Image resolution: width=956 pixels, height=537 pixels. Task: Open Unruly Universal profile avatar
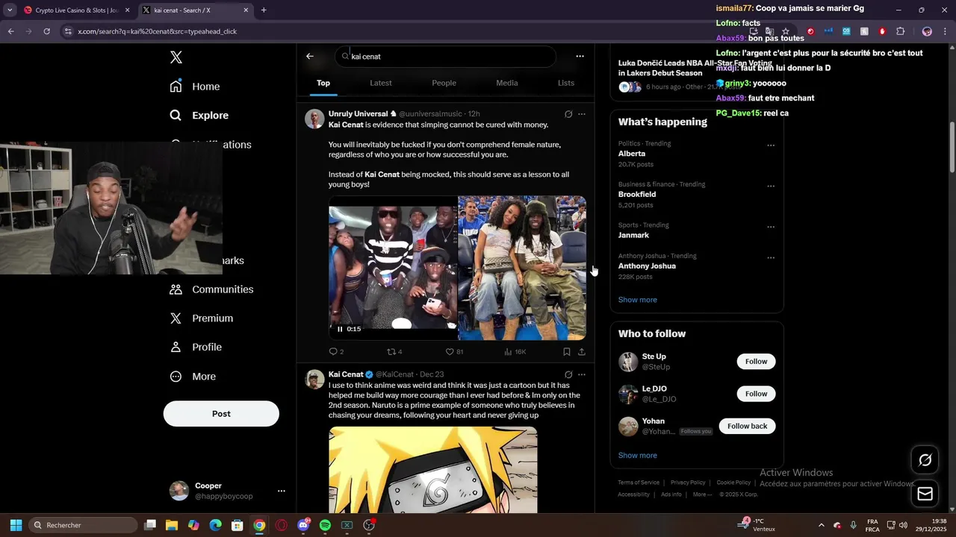point(314,119)
